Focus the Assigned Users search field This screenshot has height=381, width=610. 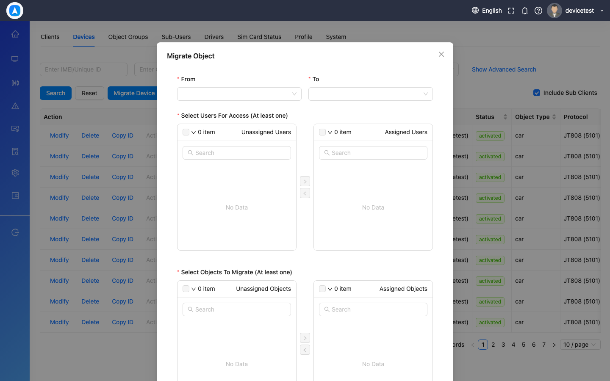click(373, 153)
